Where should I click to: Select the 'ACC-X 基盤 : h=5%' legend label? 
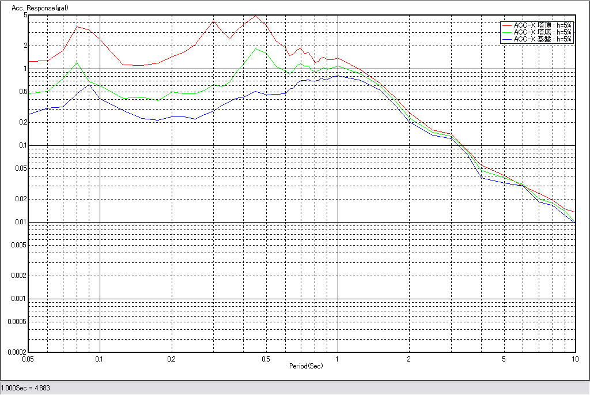pos(542,39)
